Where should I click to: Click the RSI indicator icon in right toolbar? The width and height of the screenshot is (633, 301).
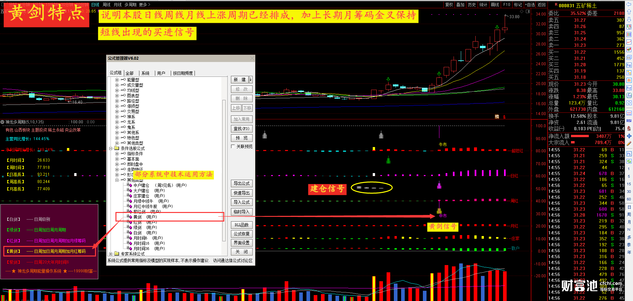click(x=629, y=120)
